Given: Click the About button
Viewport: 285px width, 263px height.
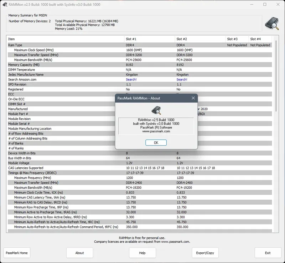Looking at the screenshot, I should coord(79,253).
